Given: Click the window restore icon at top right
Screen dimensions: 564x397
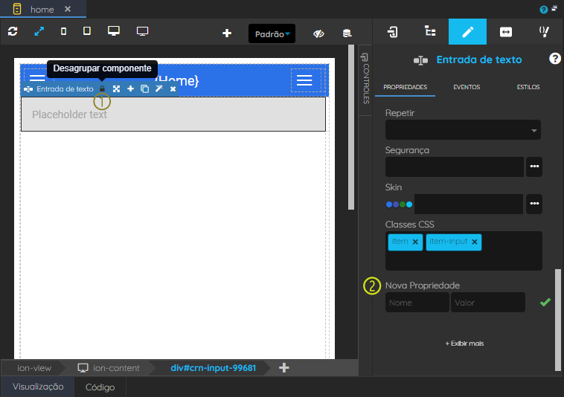Looking at the screenshot, I should coord(554,7).
